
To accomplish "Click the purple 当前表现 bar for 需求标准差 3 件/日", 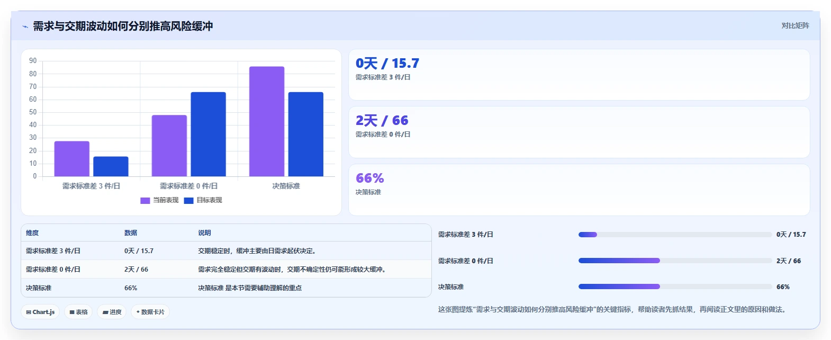I will coord(72,159).
